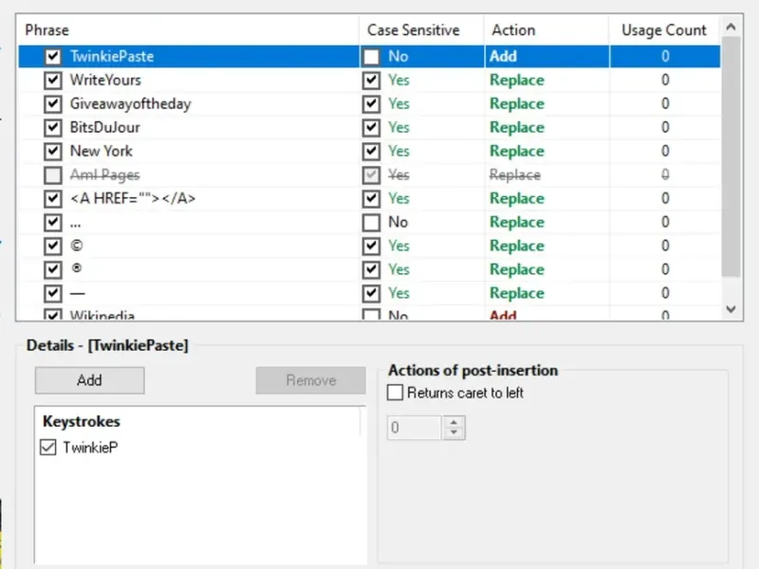The image size is (759, 569).
Task: Uncheck the TwinkieP keystroke checkbox
Action: pos(48,447)
